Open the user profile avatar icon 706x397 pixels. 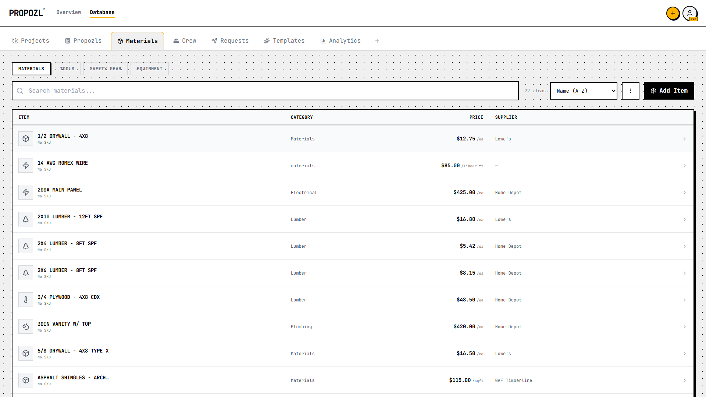[690, 14]
